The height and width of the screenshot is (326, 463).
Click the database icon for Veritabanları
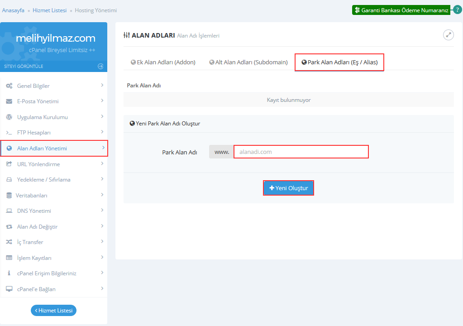(9, 196)
